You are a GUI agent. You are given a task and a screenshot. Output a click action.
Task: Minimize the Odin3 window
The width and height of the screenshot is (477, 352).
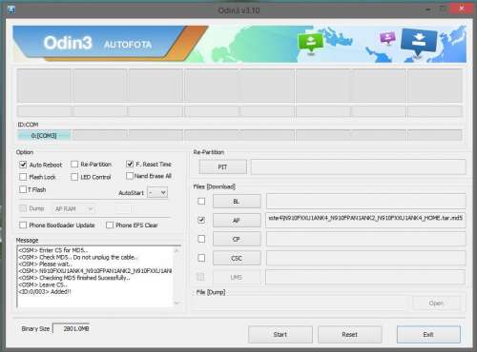pyautogui.click(x=428, y=10)
